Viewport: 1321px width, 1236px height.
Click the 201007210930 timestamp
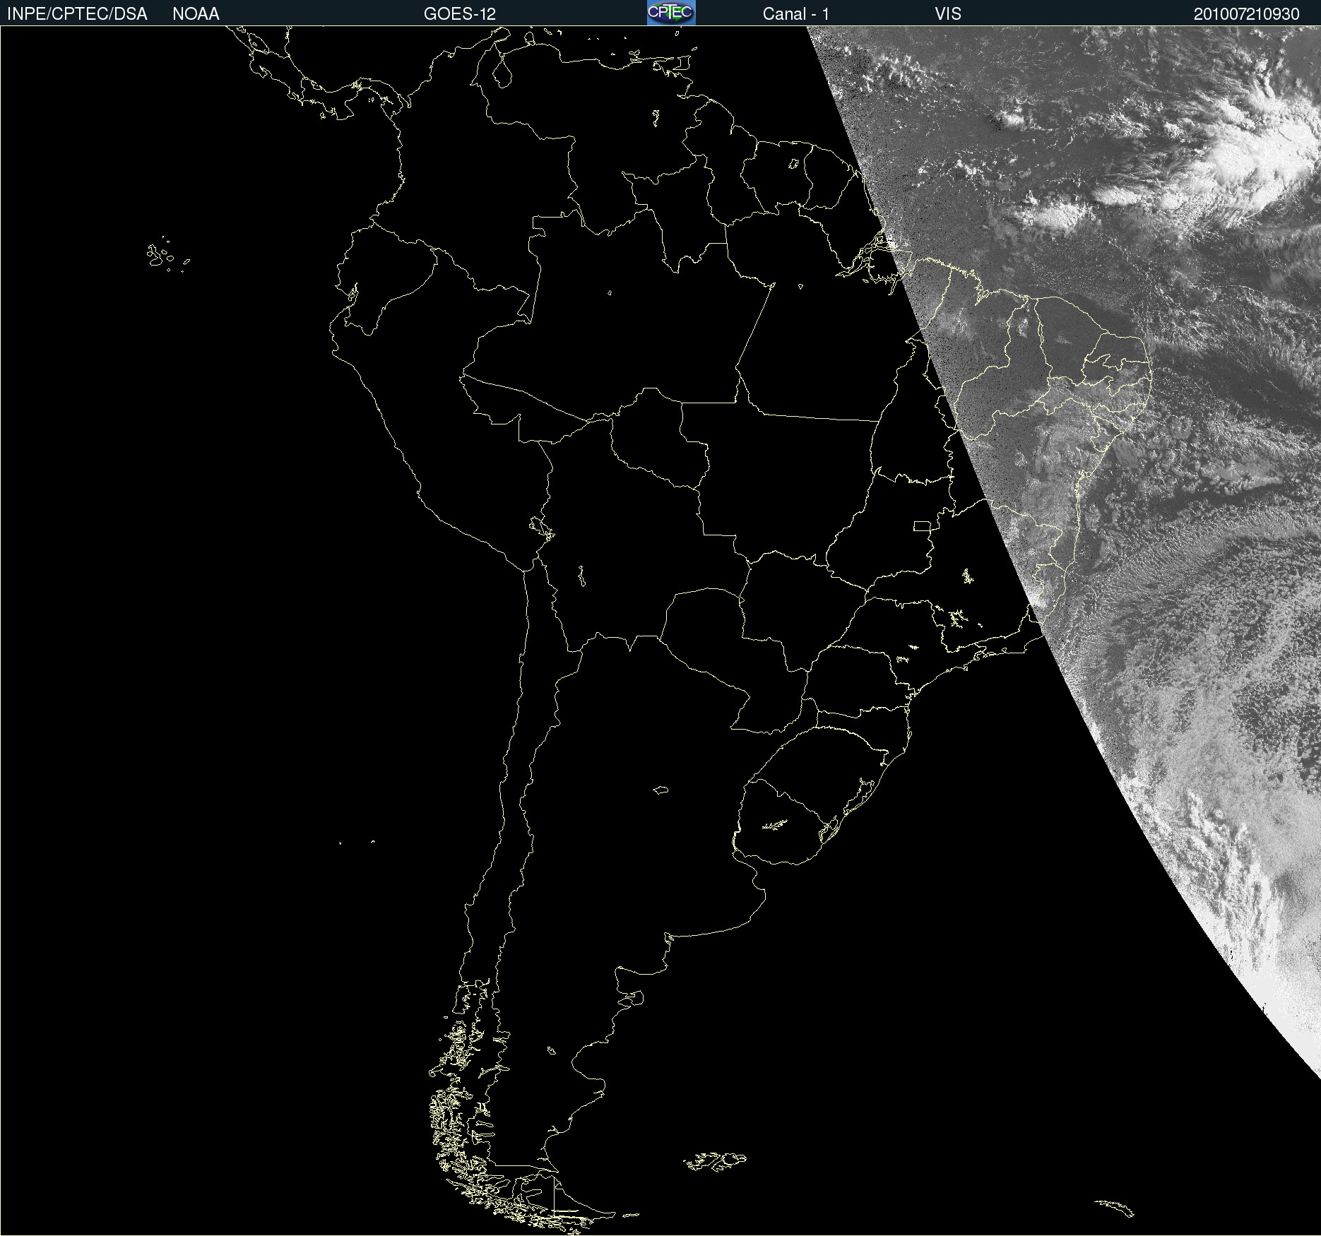1247,14
